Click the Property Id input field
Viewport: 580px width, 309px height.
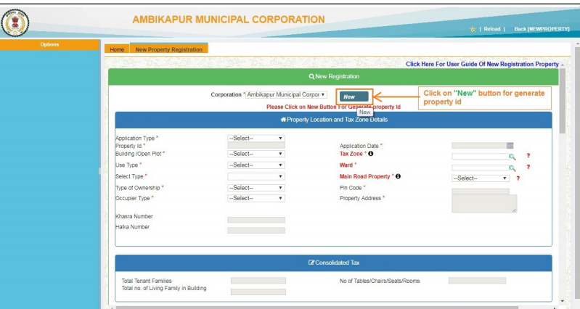(x=256, y=146)
